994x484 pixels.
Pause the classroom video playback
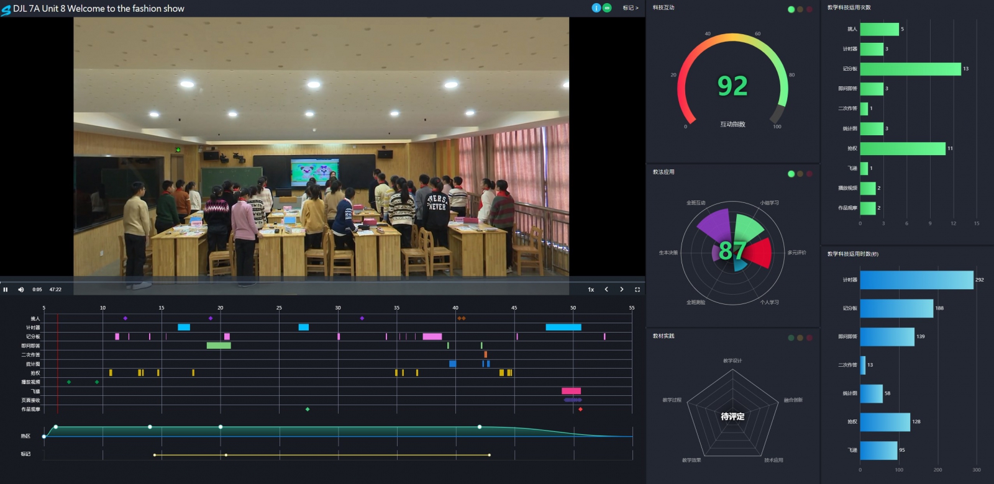pyautogui.click(x=6, y=290)
